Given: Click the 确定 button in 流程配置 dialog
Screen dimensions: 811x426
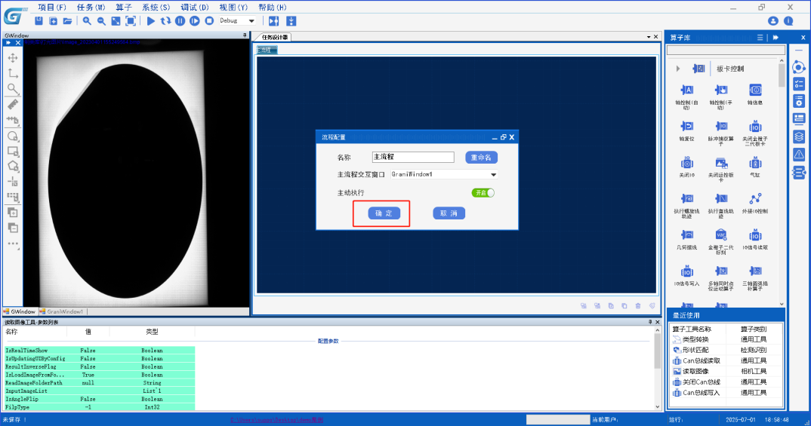Looking at the screenshot, I should click(x=384, y=213).
